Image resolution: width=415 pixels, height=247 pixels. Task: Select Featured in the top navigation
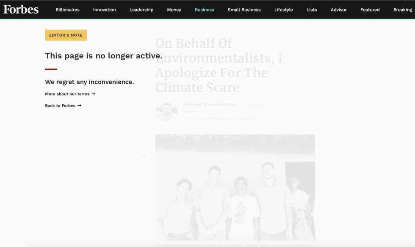pos(370,10)
